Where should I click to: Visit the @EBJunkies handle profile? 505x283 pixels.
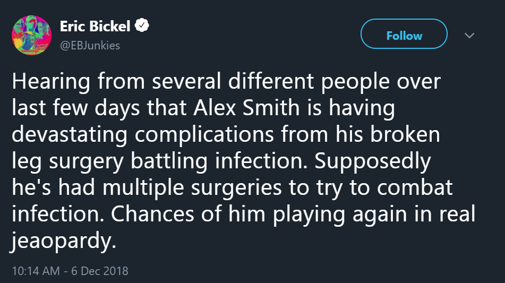point(90,45)
